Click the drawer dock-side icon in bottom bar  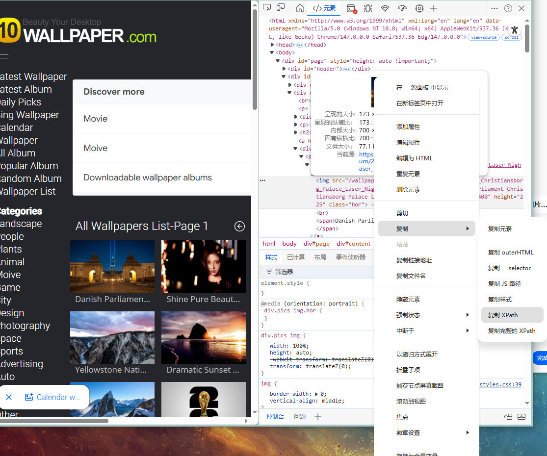coord(508,417)
